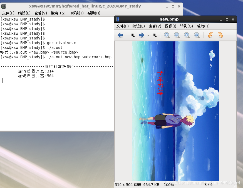
Task: Rotate image counterclockwise with left orange arrow
Action: tap(210, 35)
